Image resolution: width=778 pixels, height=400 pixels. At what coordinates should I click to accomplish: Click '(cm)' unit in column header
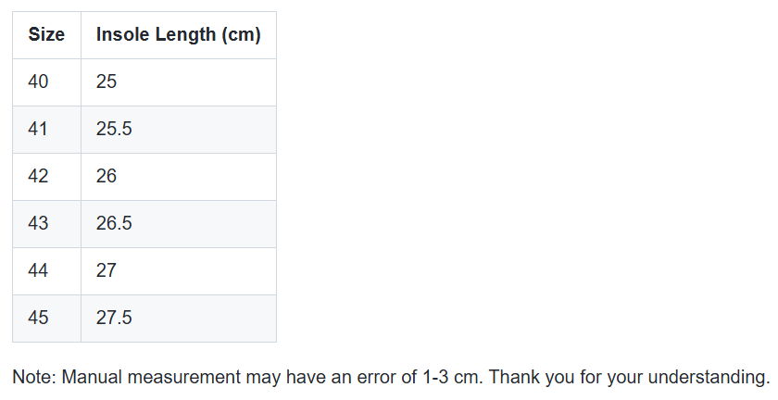point(241,35)
